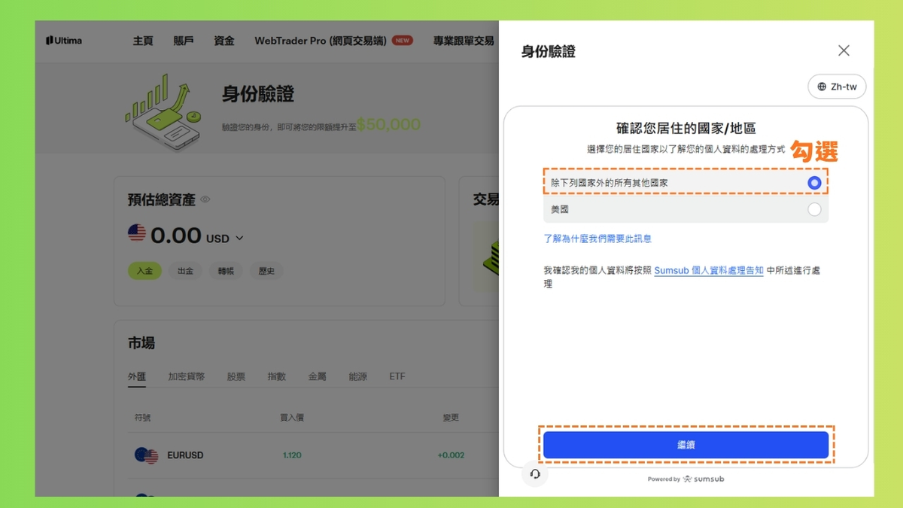Close the 身份驗證 panel with X
Viewport: 903px width, 508px height.
(844, 50)
